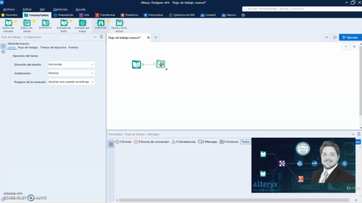Select the Entrada/Salida tool tab
The image size is (362, 203).
[37, 15]
